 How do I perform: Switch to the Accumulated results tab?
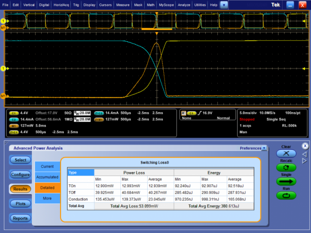click(x=47, y=177)
